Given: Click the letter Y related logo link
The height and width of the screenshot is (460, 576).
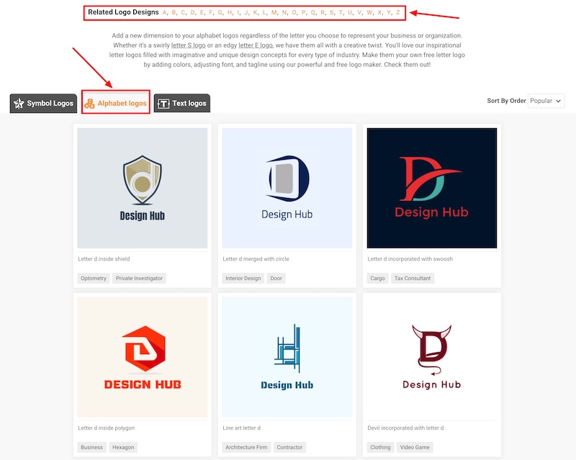Looking at the screenshot, I should 389,12.
